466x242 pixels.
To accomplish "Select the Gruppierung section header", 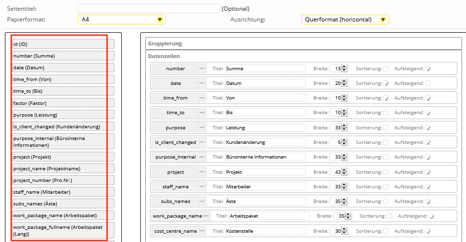I will [x=165, y=43].
